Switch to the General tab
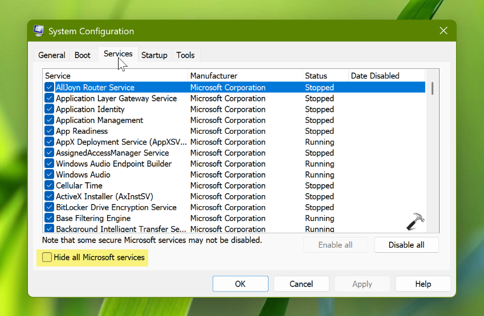Screen dimensions: 484x316 [51, 55]
